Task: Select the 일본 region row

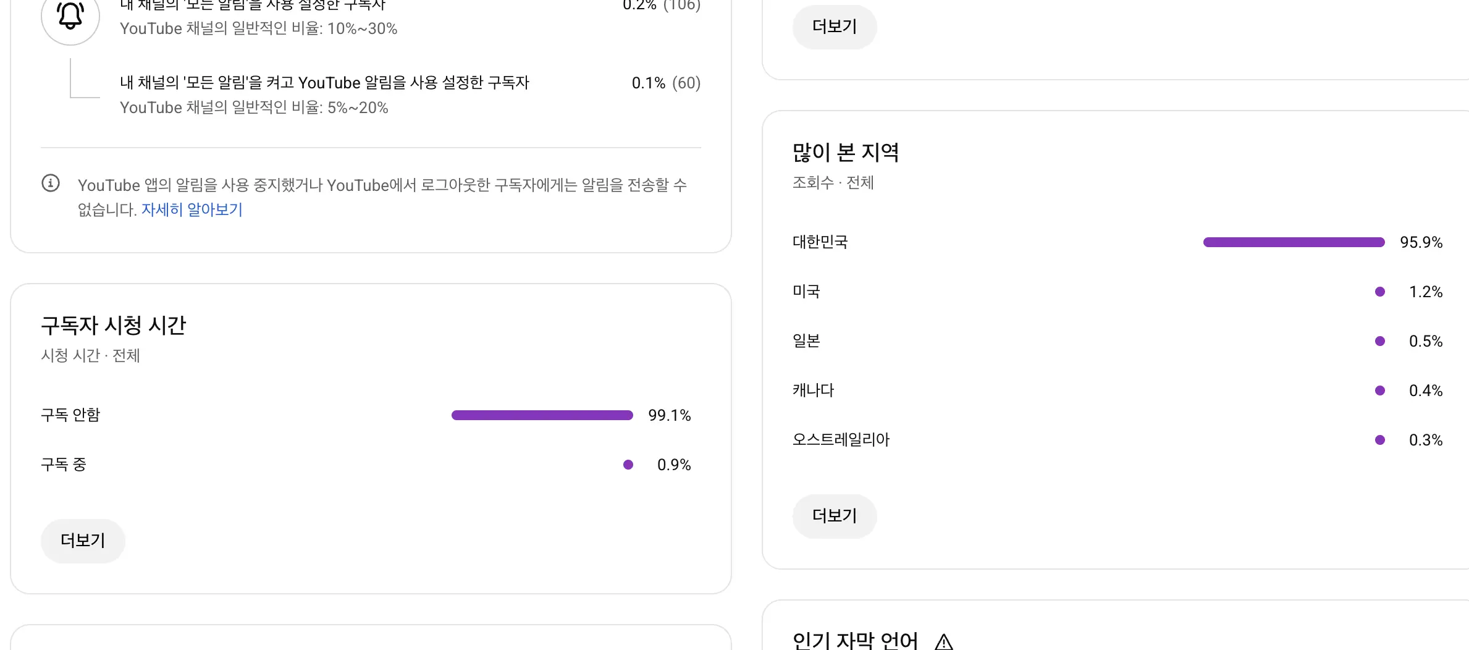Action: [806, 340]
